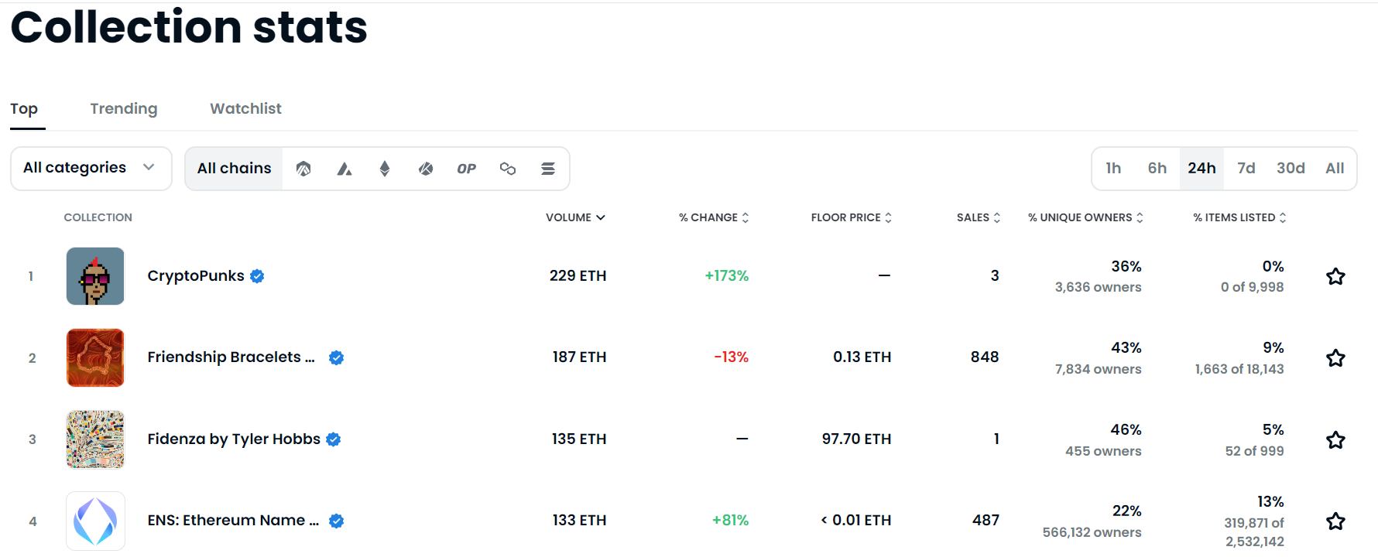
Task: Sort by the % Change column
Action: pyautogui.click(x=714, y=217)
